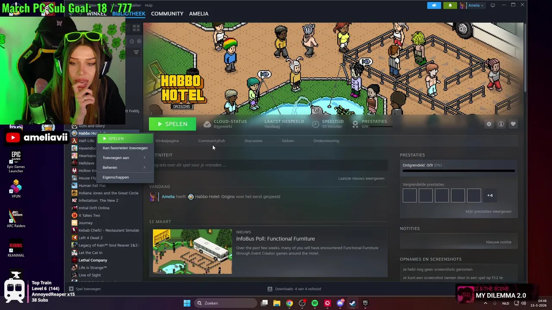Screen dimensions: 552x310
Task: Click the recent clock filter icon
Action: [132, 41]
